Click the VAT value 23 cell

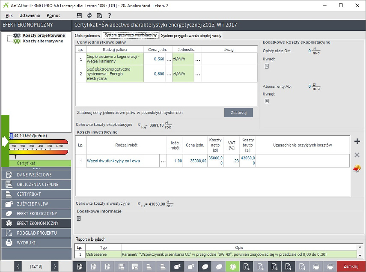pos(232,161)
